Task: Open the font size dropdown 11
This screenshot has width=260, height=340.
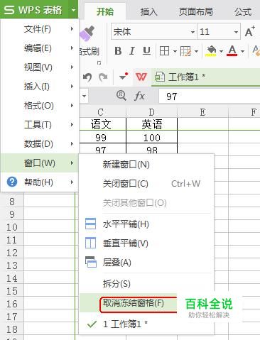Action: (x=236, y=32)
